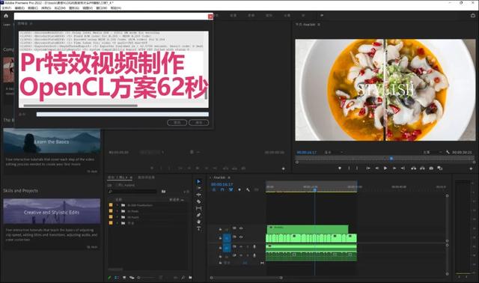The width and height of the screenshot is (479, 283).
Task: Go to Out point in Program monitor
Action: pos(403,168)
